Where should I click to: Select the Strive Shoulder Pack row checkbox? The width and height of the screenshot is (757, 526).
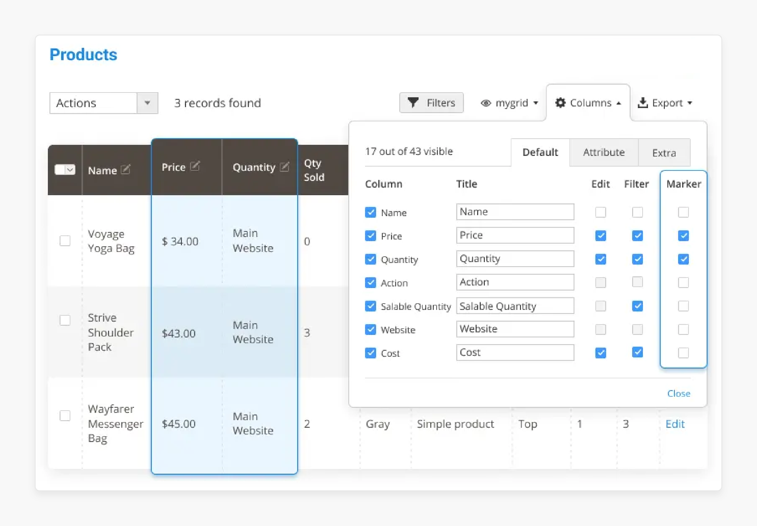tap(65, 320)
